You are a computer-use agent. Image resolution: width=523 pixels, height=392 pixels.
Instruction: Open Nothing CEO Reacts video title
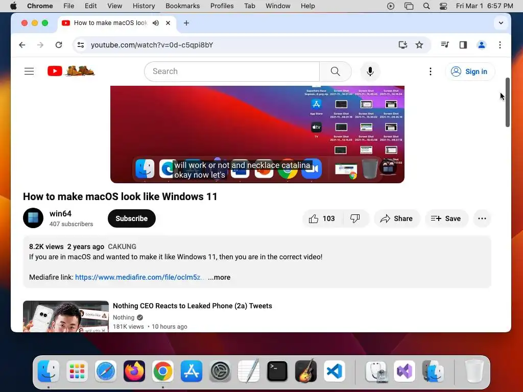pos(193,306)
